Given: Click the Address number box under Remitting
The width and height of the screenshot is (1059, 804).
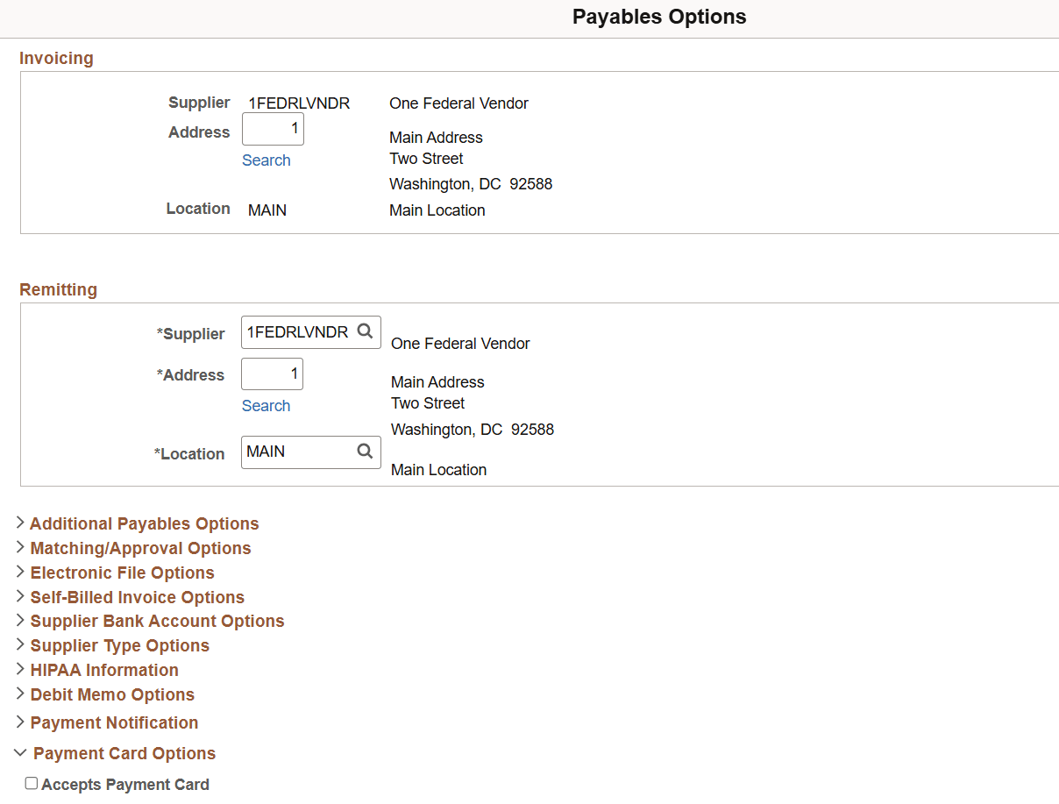Looking at the screenshot, I should coord(272,373).
